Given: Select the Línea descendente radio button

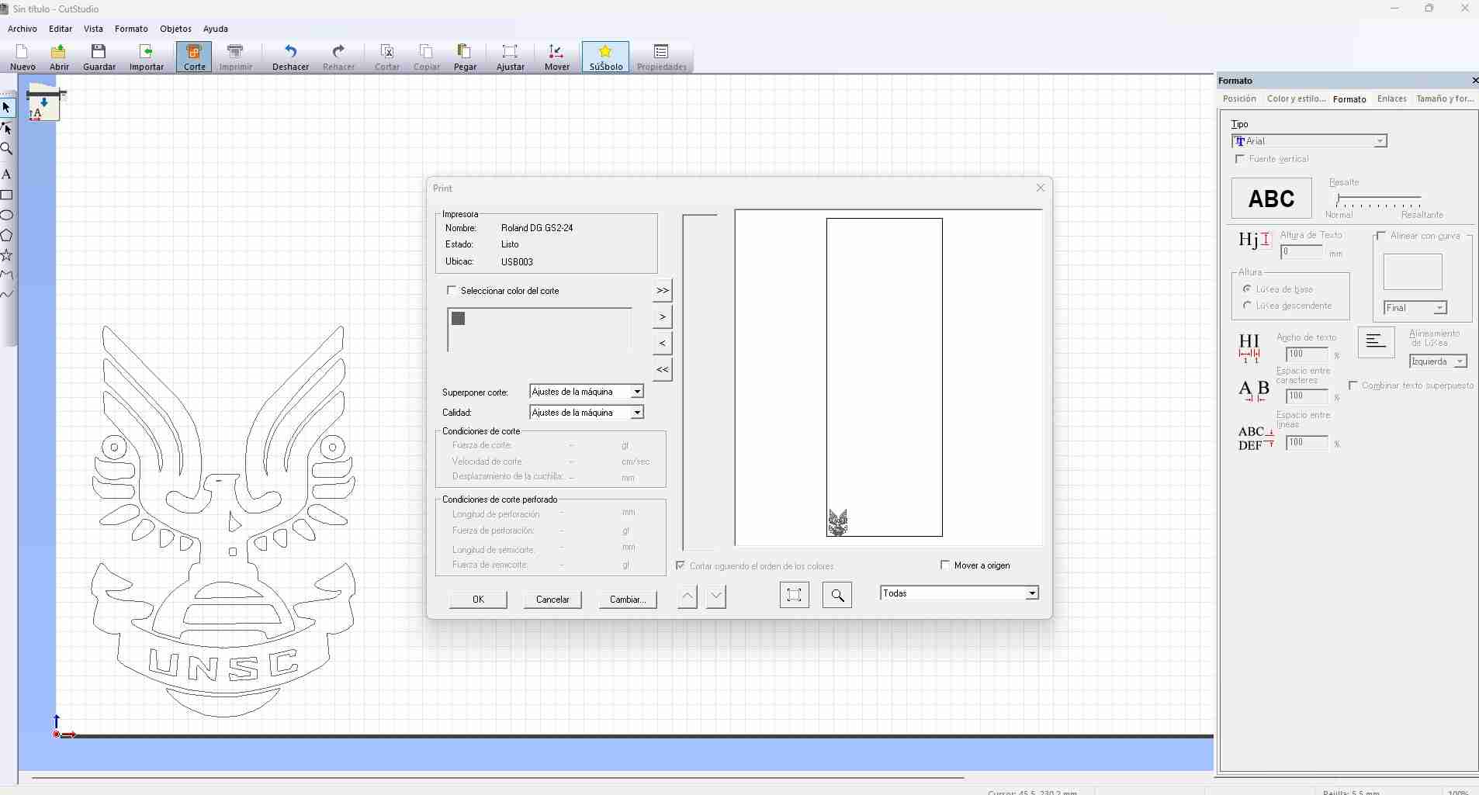Looking at the screenshot, I should (1247, 306).
